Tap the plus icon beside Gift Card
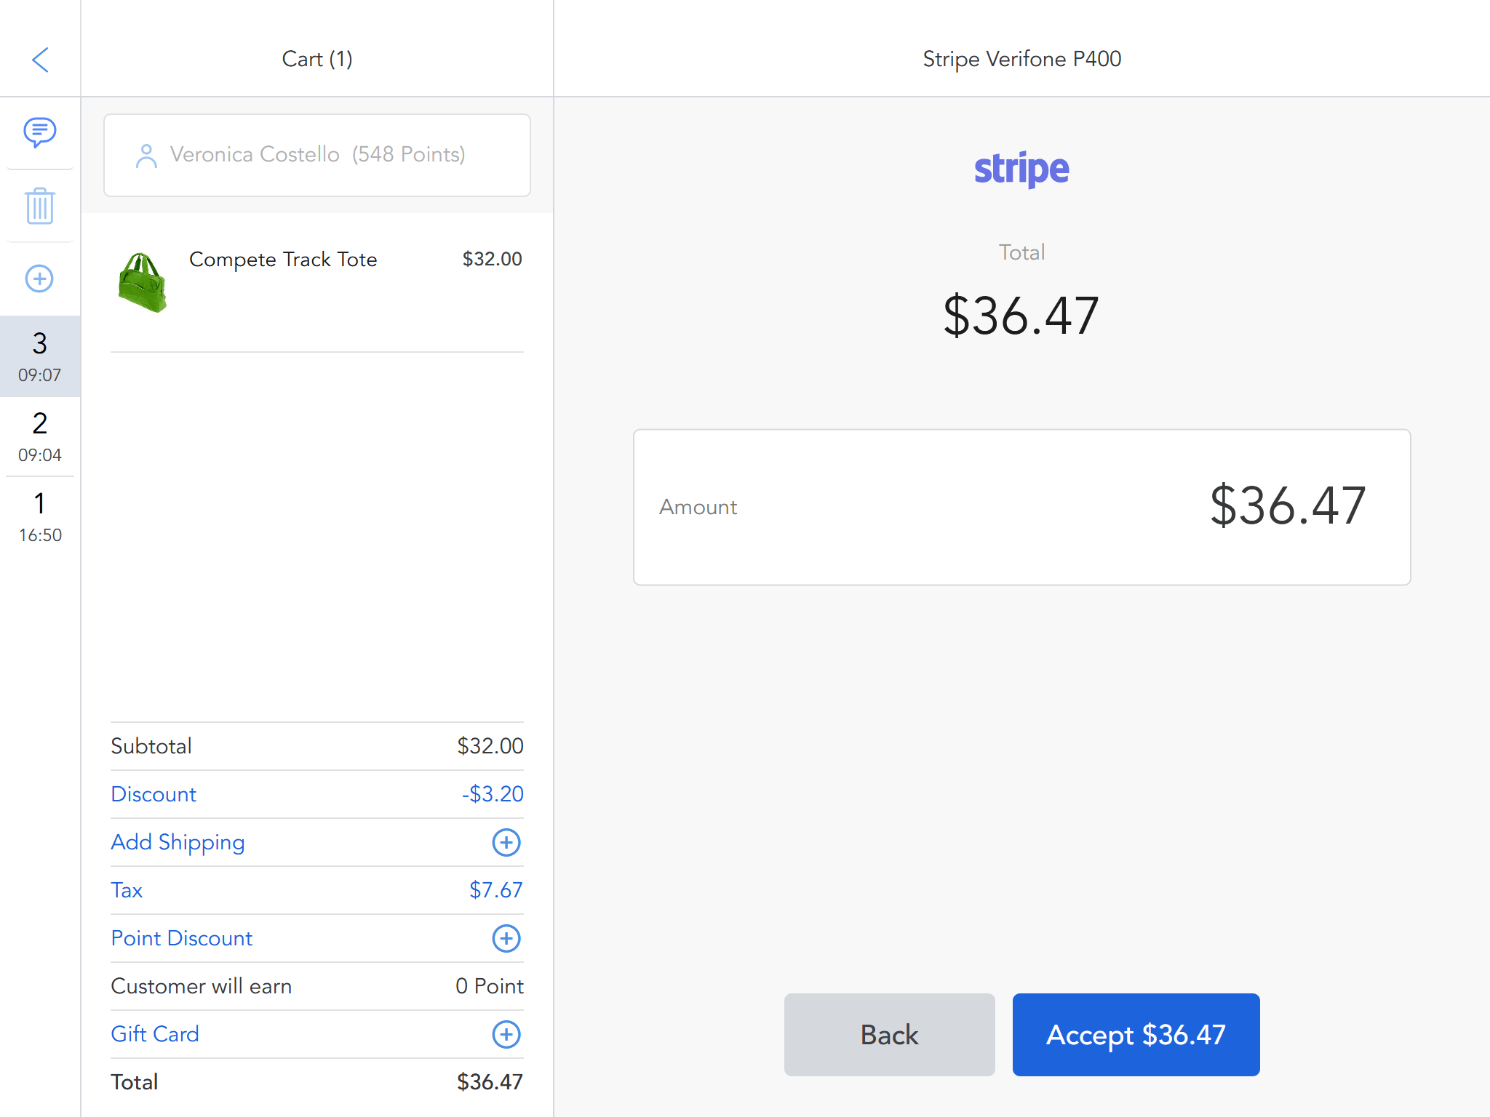This screenshot has width=1490, height=1117. click(x=506, y=1034)
